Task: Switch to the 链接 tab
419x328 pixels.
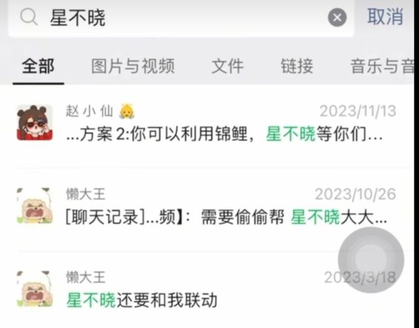Action: click(x=297, y=66)
